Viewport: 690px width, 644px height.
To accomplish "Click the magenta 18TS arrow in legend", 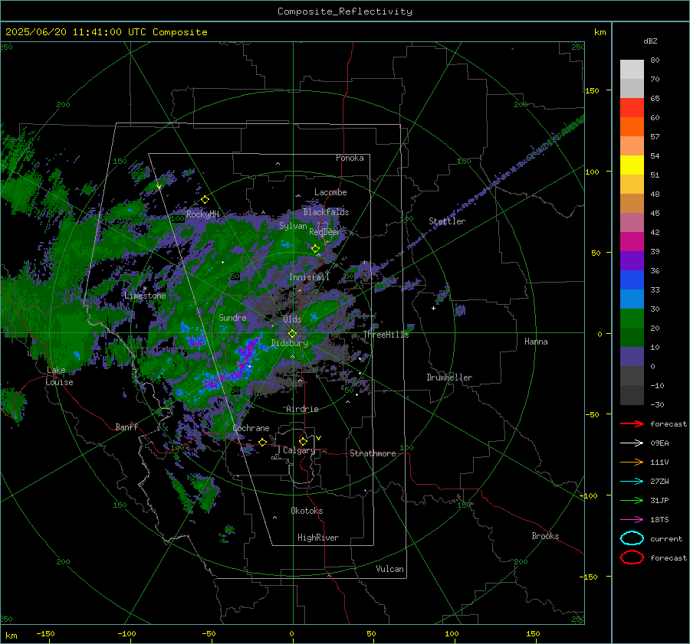I will point(632,520).
